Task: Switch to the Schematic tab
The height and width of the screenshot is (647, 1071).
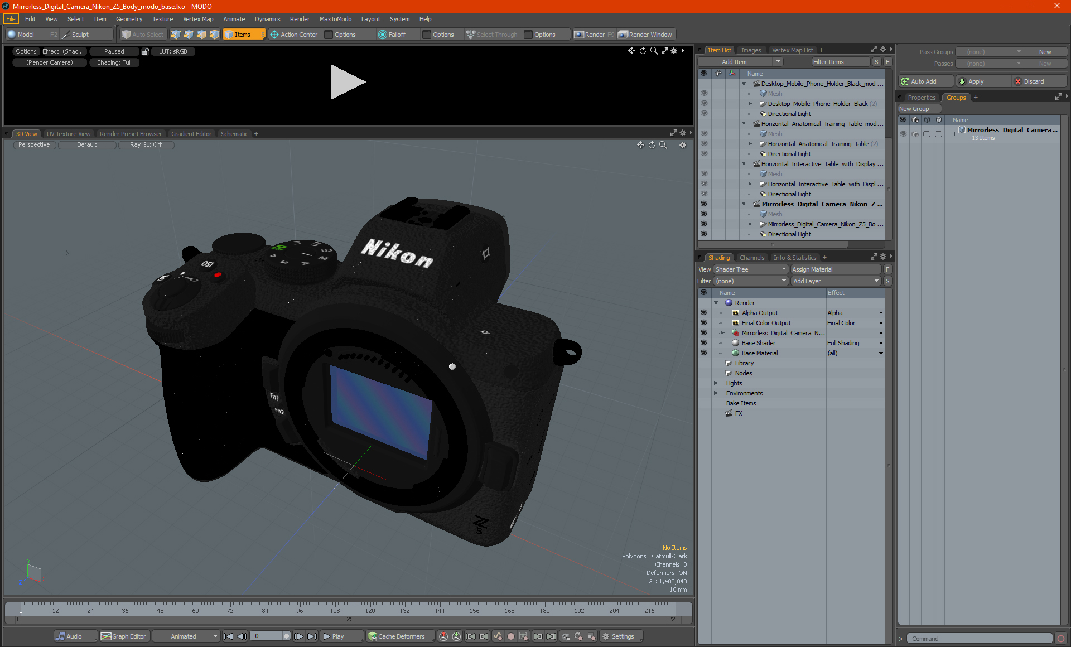Action: tap(234, 134)
